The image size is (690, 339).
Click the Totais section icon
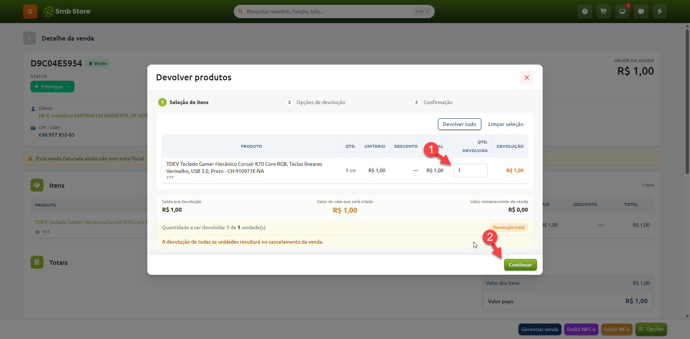tap(37, 262)
